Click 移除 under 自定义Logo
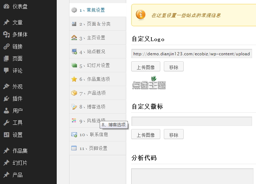The image size is (256, 184). pos(174,66)
